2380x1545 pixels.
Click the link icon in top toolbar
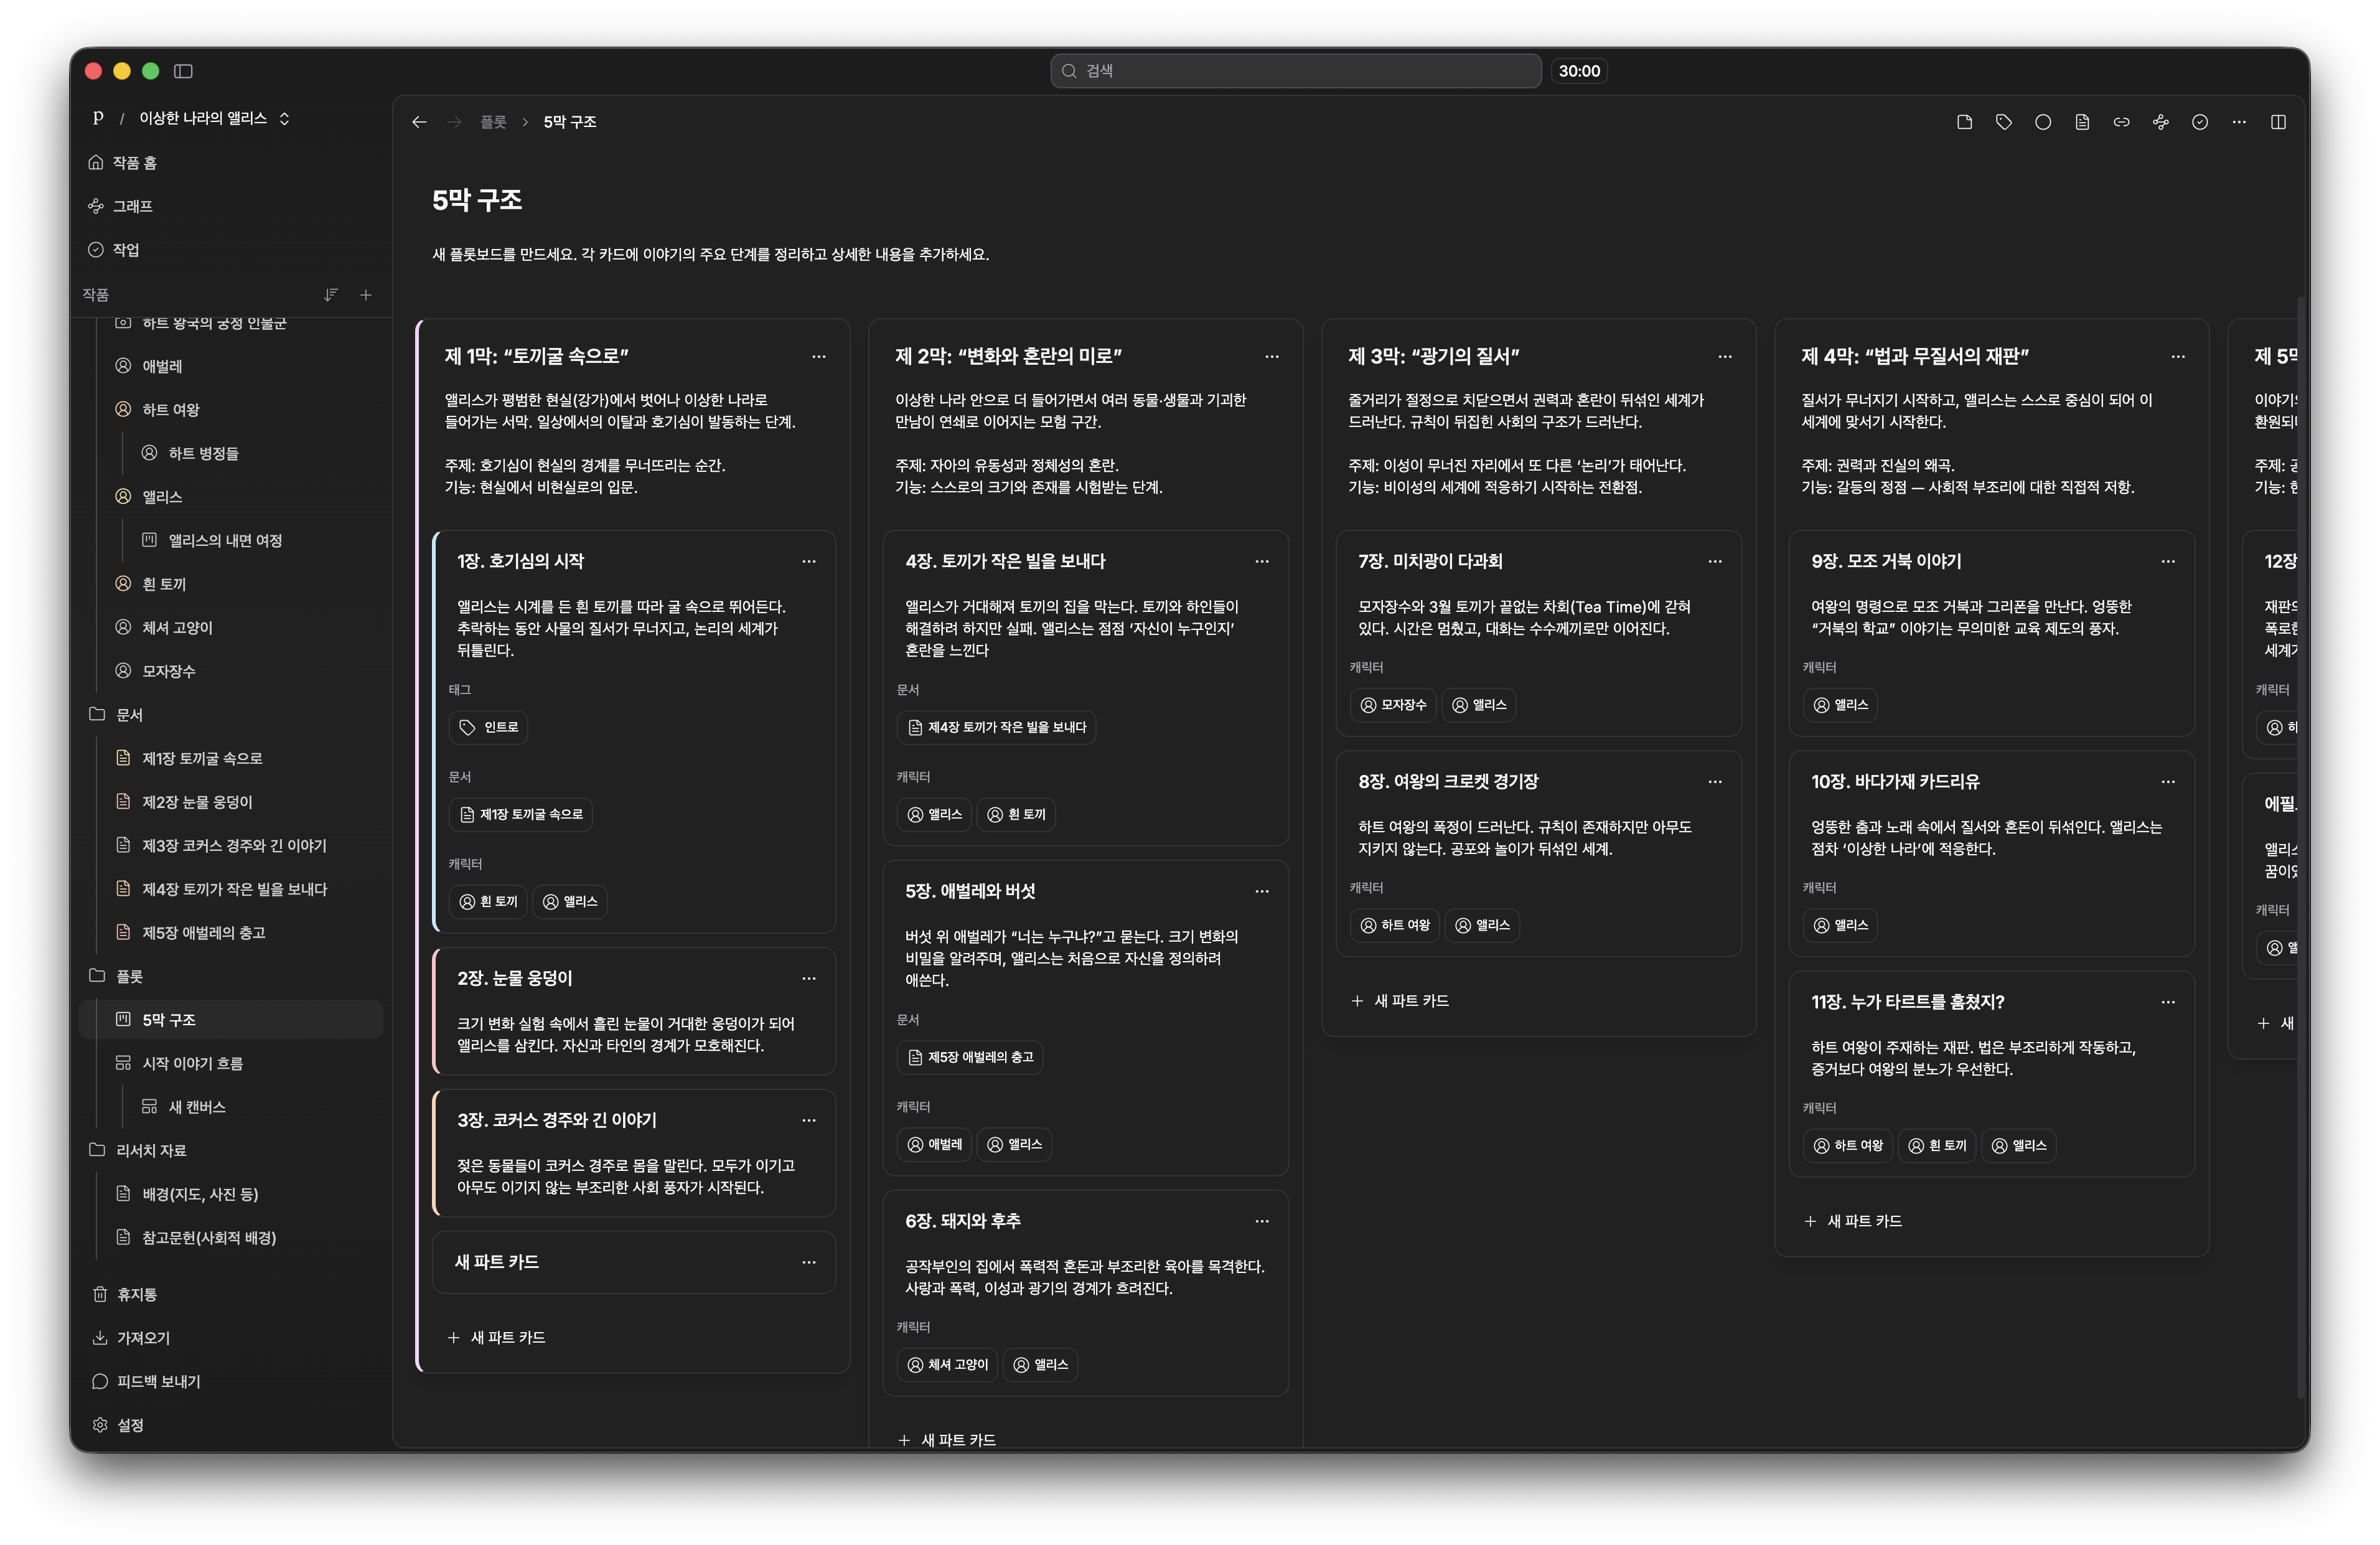pyautogui.click(x=2121, y=122)
